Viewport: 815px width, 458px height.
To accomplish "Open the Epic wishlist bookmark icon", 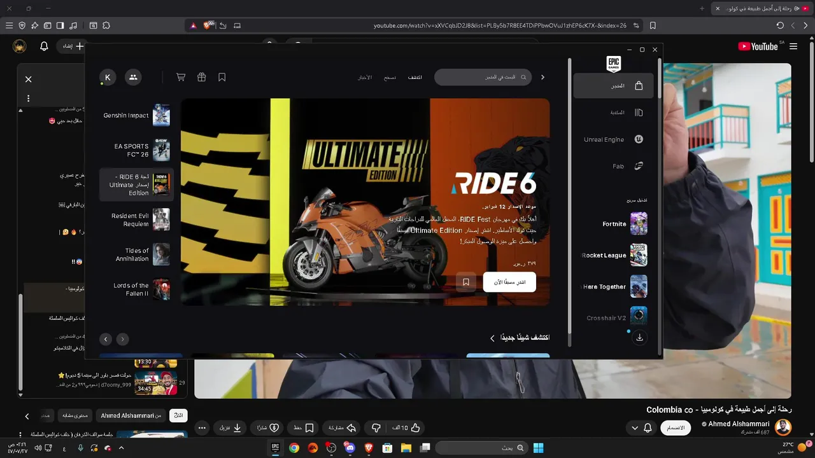I will click(x=222, y=77).
